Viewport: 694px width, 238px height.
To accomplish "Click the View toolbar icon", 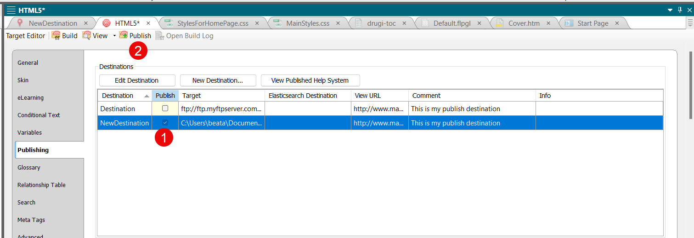I will pyautogui.click(x=86, y=35).
